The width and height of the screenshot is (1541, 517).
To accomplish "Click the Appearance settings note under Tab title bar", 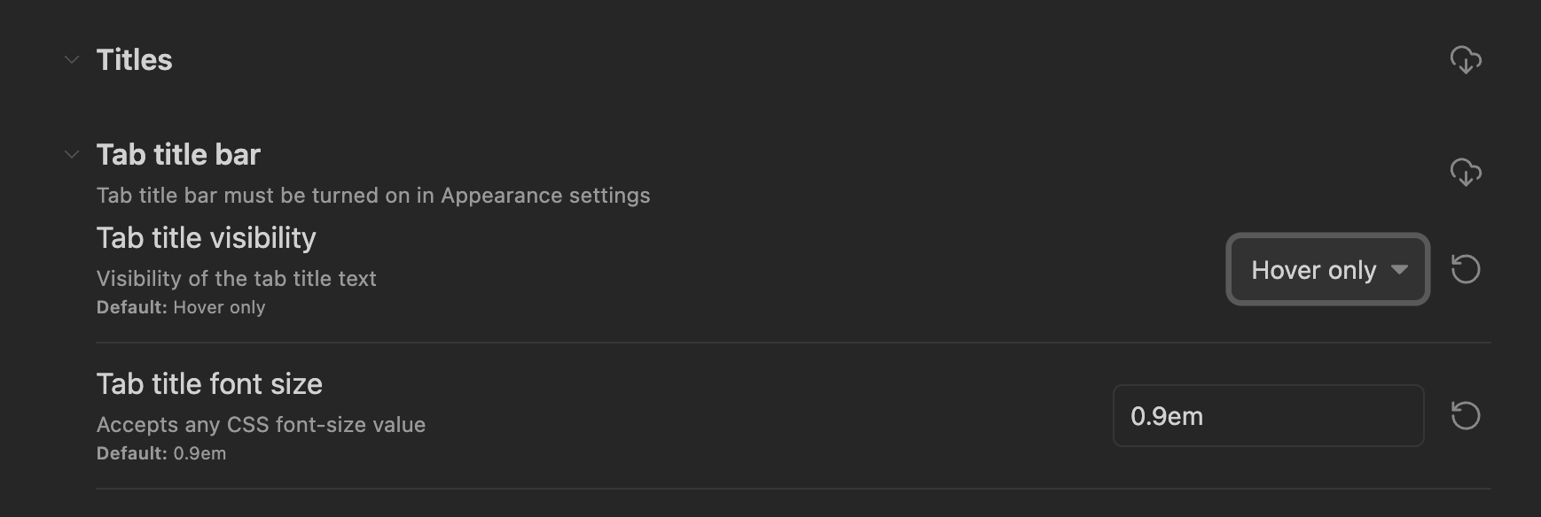I will 373,196.
